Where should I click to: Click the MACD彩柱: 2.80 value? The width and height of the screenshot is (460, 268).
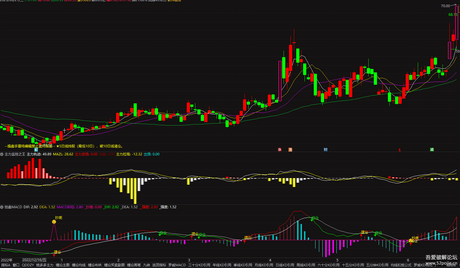[70, 207]
